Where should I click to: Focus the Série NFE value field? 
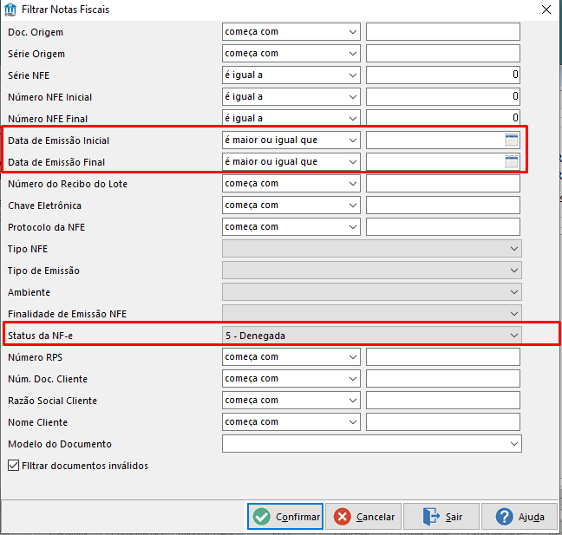pos(443,75)
